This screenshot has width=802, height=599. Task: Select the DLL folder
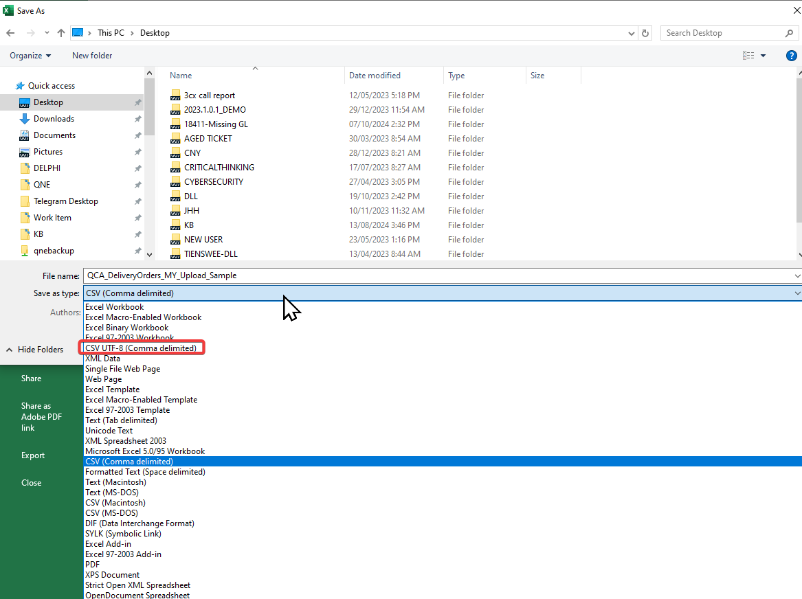(191, 196)
